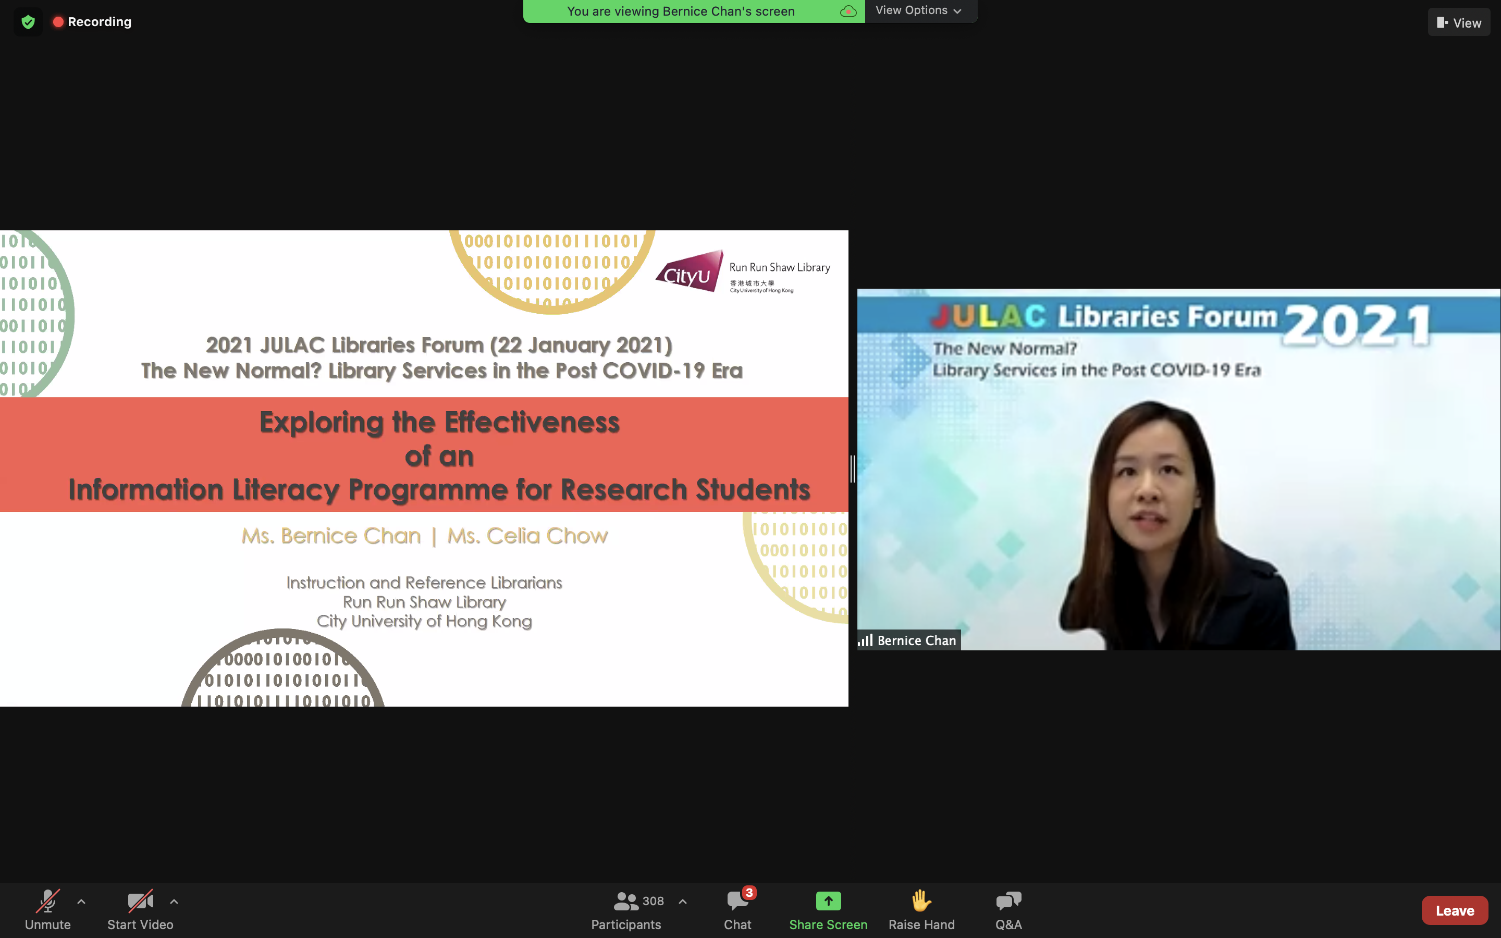Click the cloud recording icon in banner
The width and height of the screenshot is (1501, 938).
click(848, 11)
